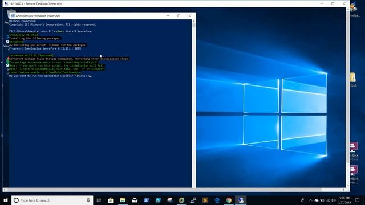Viewport: 365px width, 205px height.
Task: Minimize the Administrator PowerShell window
Action: [x=168, y=16]
